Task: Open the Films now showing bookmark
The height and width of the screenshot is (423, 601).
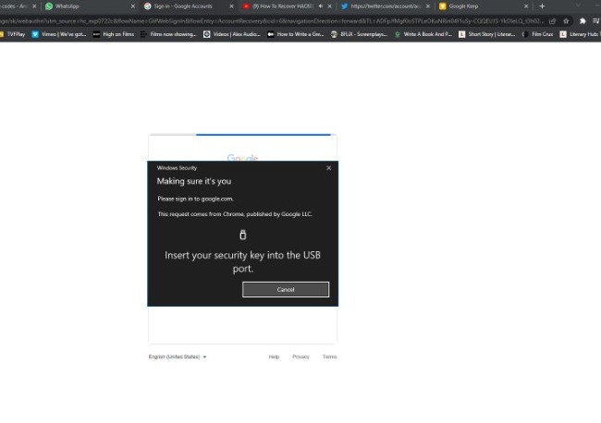Action: coord(168,34)
